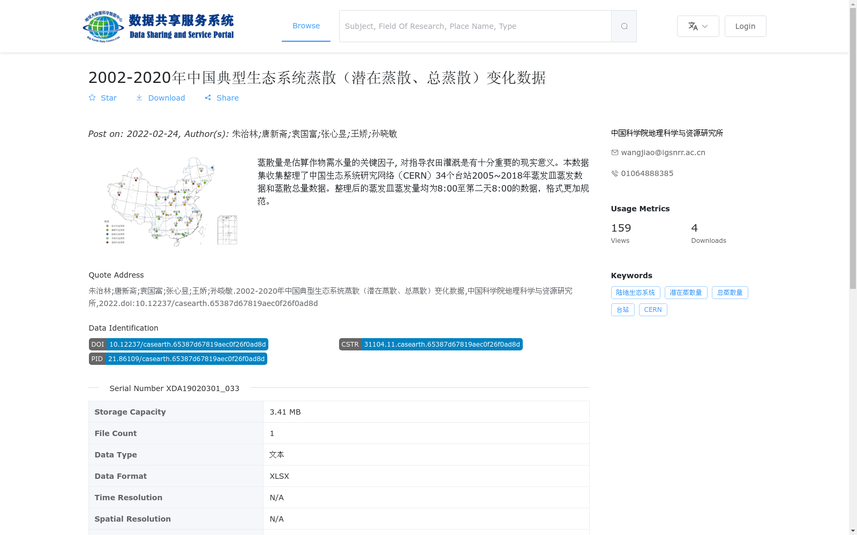This screenshot has width=857, height=535.
Task: Open the Browse tab
Action: click(306, 26)
